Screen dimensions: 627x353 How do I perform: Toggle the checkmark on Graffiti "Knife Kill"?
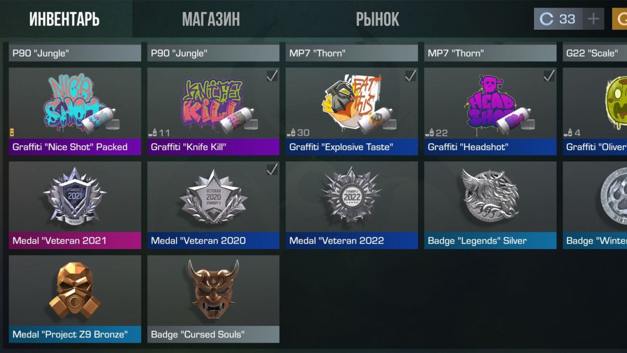[x=272, y=76]
